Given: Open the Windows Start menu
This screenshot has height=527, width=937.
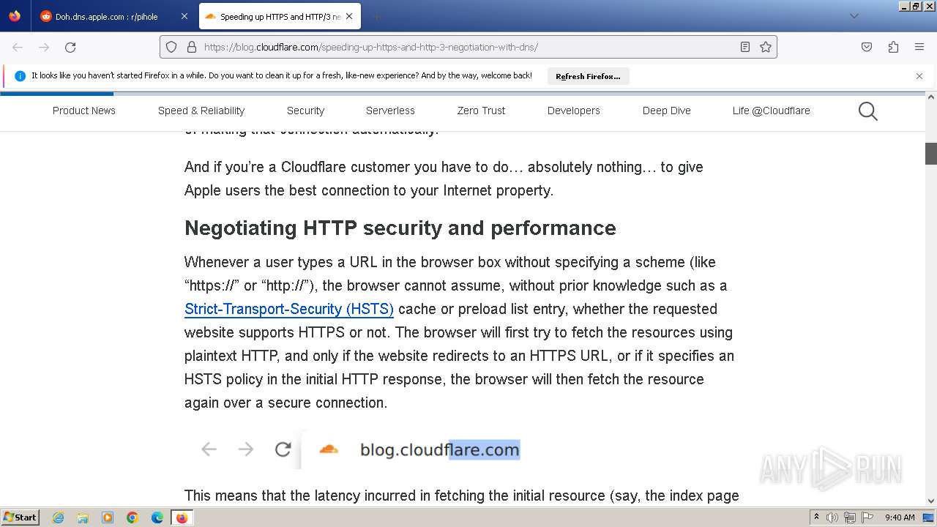Looking at the screenshot, I should [x=20, y=517].
